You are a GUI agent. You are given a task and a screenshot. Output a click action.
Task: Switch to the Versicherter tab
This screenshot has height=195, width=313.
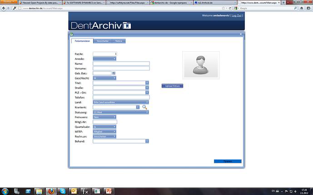click(x=103, y=41)
